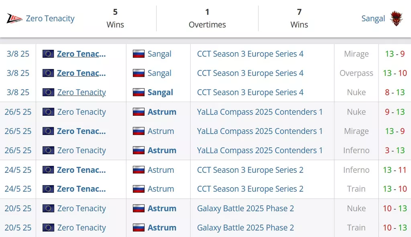Click Sangal team name in Overpass row
The width and height of the screenshot is (411, 237).
(x=159, y=73)
